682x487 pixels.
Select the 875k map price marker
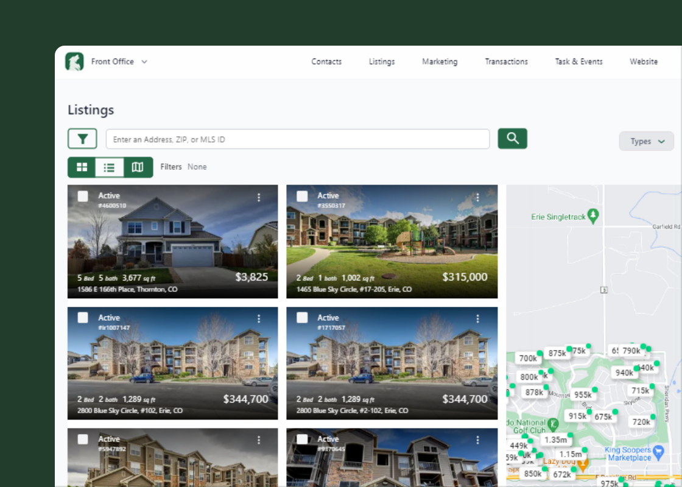click(557, 353)
